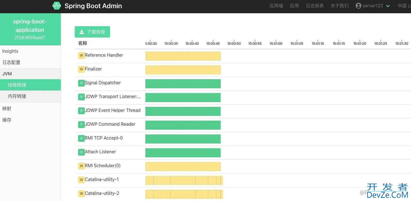Viewport: 411px width, 201px height.
Task: Click the W badge of RMI Scheduler(0)
Action: coord(81,166)
